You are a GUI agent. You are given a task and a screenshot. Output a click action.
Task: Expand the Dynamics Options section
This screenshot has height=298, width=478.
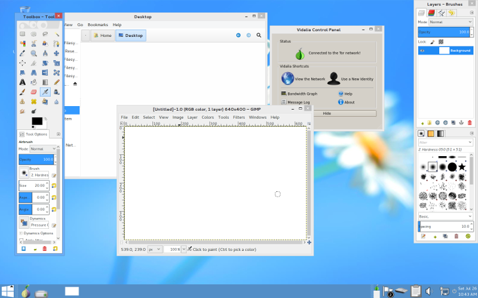tap(21, 233)
